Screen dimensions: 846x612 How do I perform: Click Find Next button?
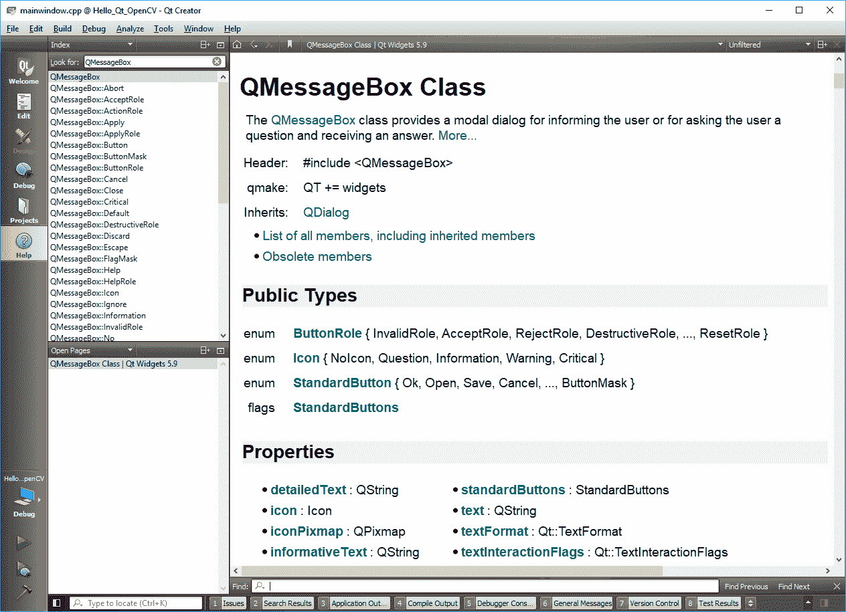tap(794, 587)
